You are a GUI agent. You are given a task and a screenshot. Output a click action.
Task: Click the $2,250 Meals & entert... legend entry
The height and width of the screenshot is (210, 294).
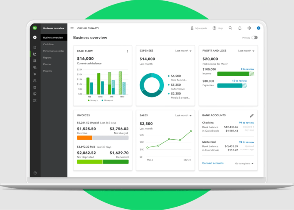pyautogui.click(x=179, y=95)
